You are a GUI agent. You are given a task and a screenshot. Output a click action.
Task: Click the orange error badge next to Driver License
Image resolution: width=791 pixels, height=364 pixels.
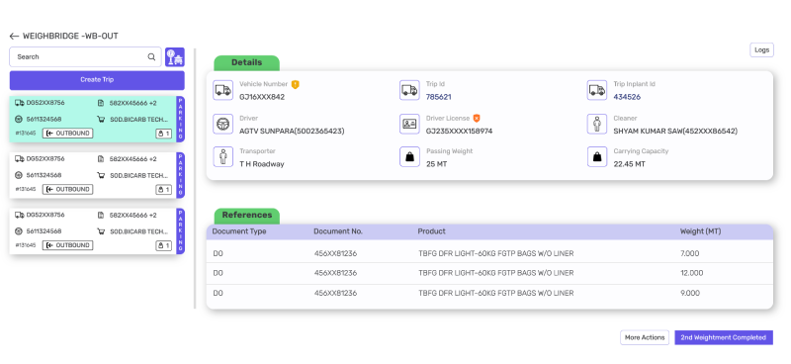(477, 118)
